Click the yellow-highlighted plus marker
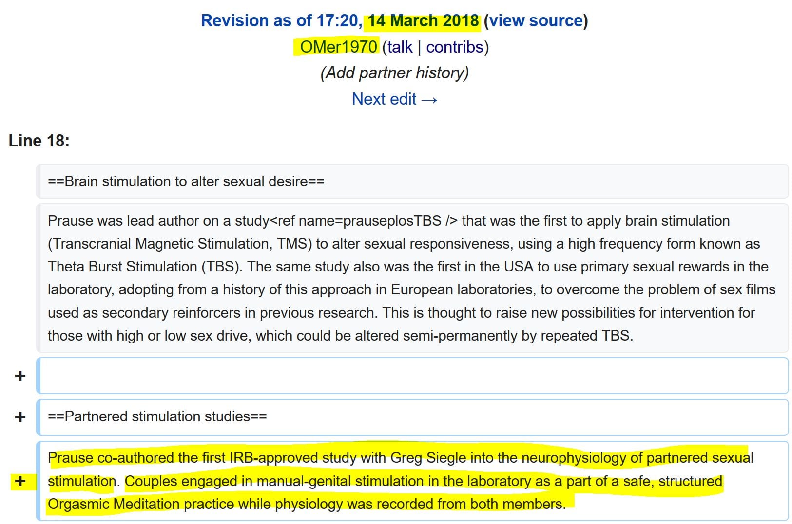Image resolution: width=792 pixels, height=524 pixels. [20, 481]
